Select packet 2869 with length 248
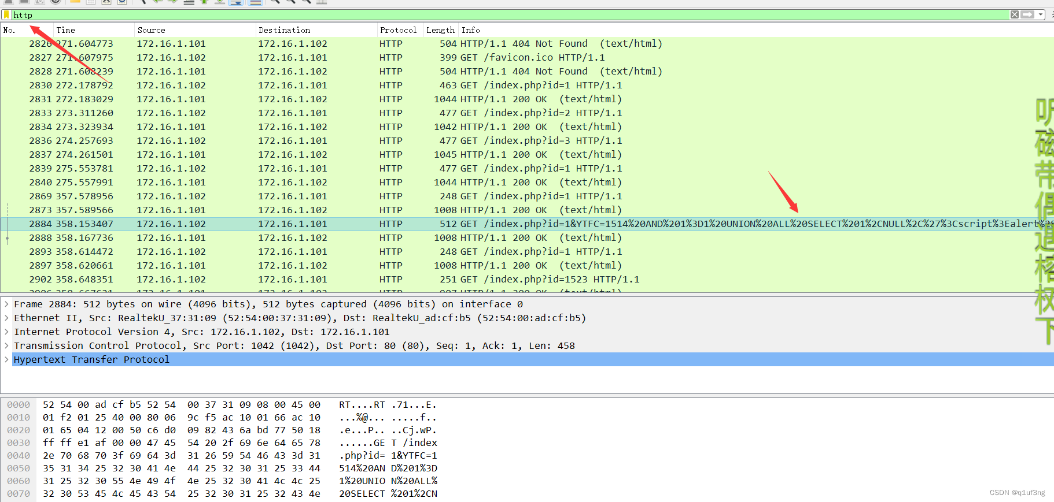The image size is (1054, 502). click(x=527, y=196)
